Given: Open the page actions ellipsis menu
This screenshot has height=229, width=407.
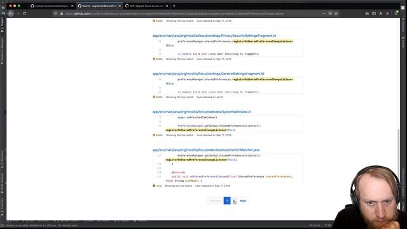Looking at the screenshot, I should [324, 13].
